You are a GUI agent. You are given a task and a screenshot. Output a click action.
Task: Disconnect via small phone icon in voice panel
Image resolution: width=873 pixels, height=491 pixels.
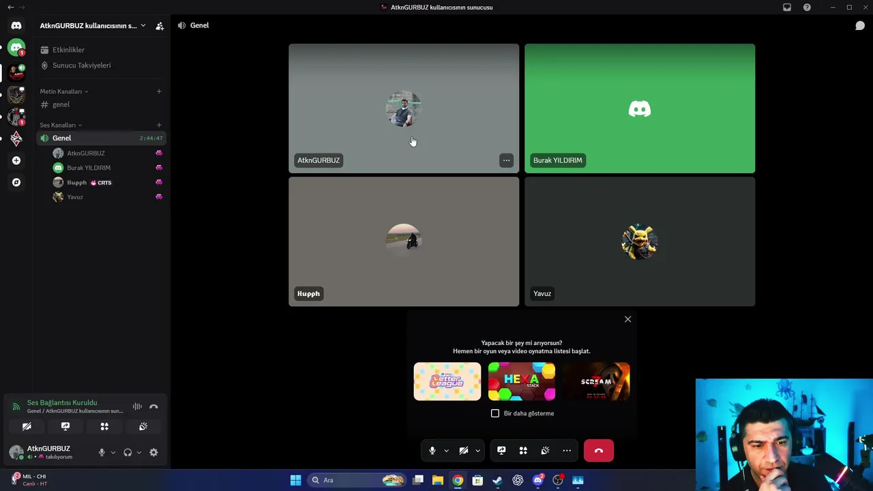153,406
